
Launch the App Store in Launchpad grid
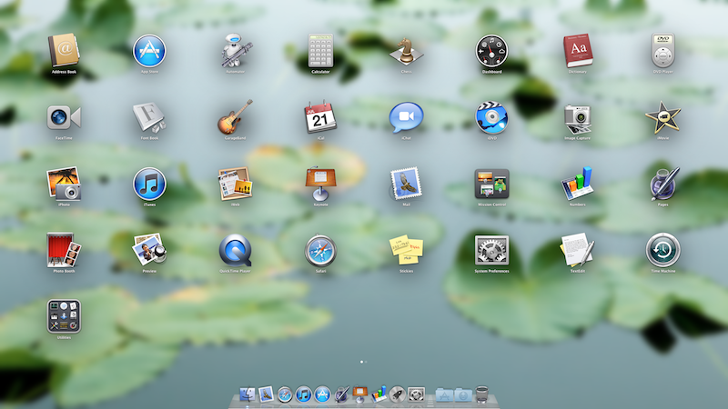[x=149, y=51]
